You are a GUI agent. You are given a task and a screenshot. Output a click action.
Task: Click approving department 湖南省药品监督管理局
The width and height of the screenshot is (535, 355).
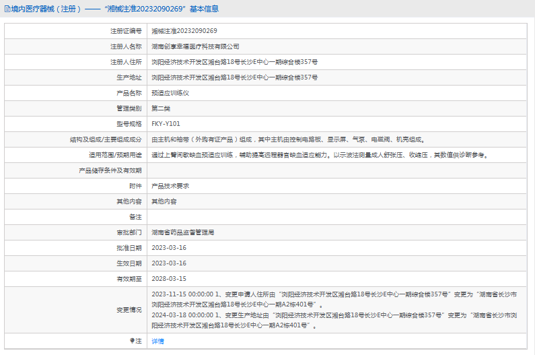point(183,232)
